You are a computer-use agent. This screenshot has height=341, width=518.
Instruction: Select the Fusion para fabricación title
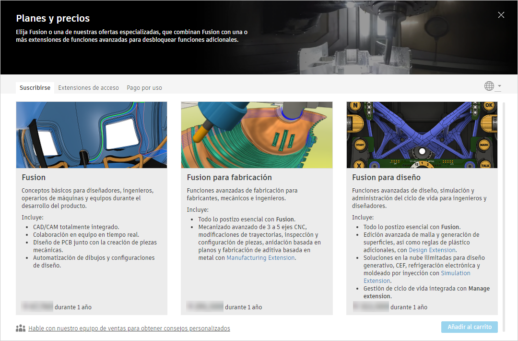[x=229, y=177]
